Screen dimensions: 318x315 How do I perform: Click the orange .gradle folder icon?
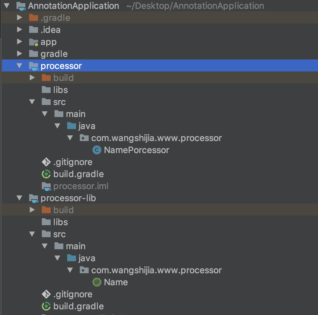click(x=33, y=18)
